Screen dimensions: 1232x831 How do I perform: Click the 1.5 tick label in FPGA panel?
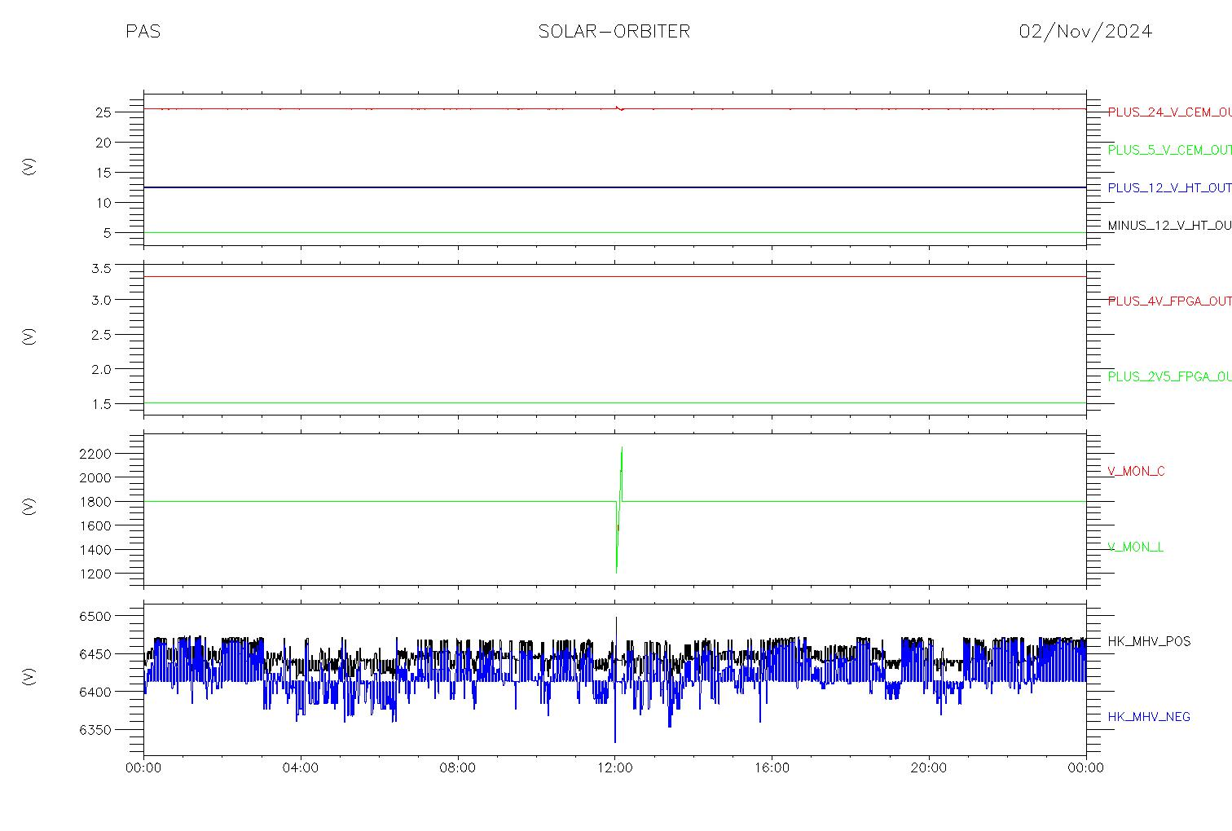(x=100, y=404)
